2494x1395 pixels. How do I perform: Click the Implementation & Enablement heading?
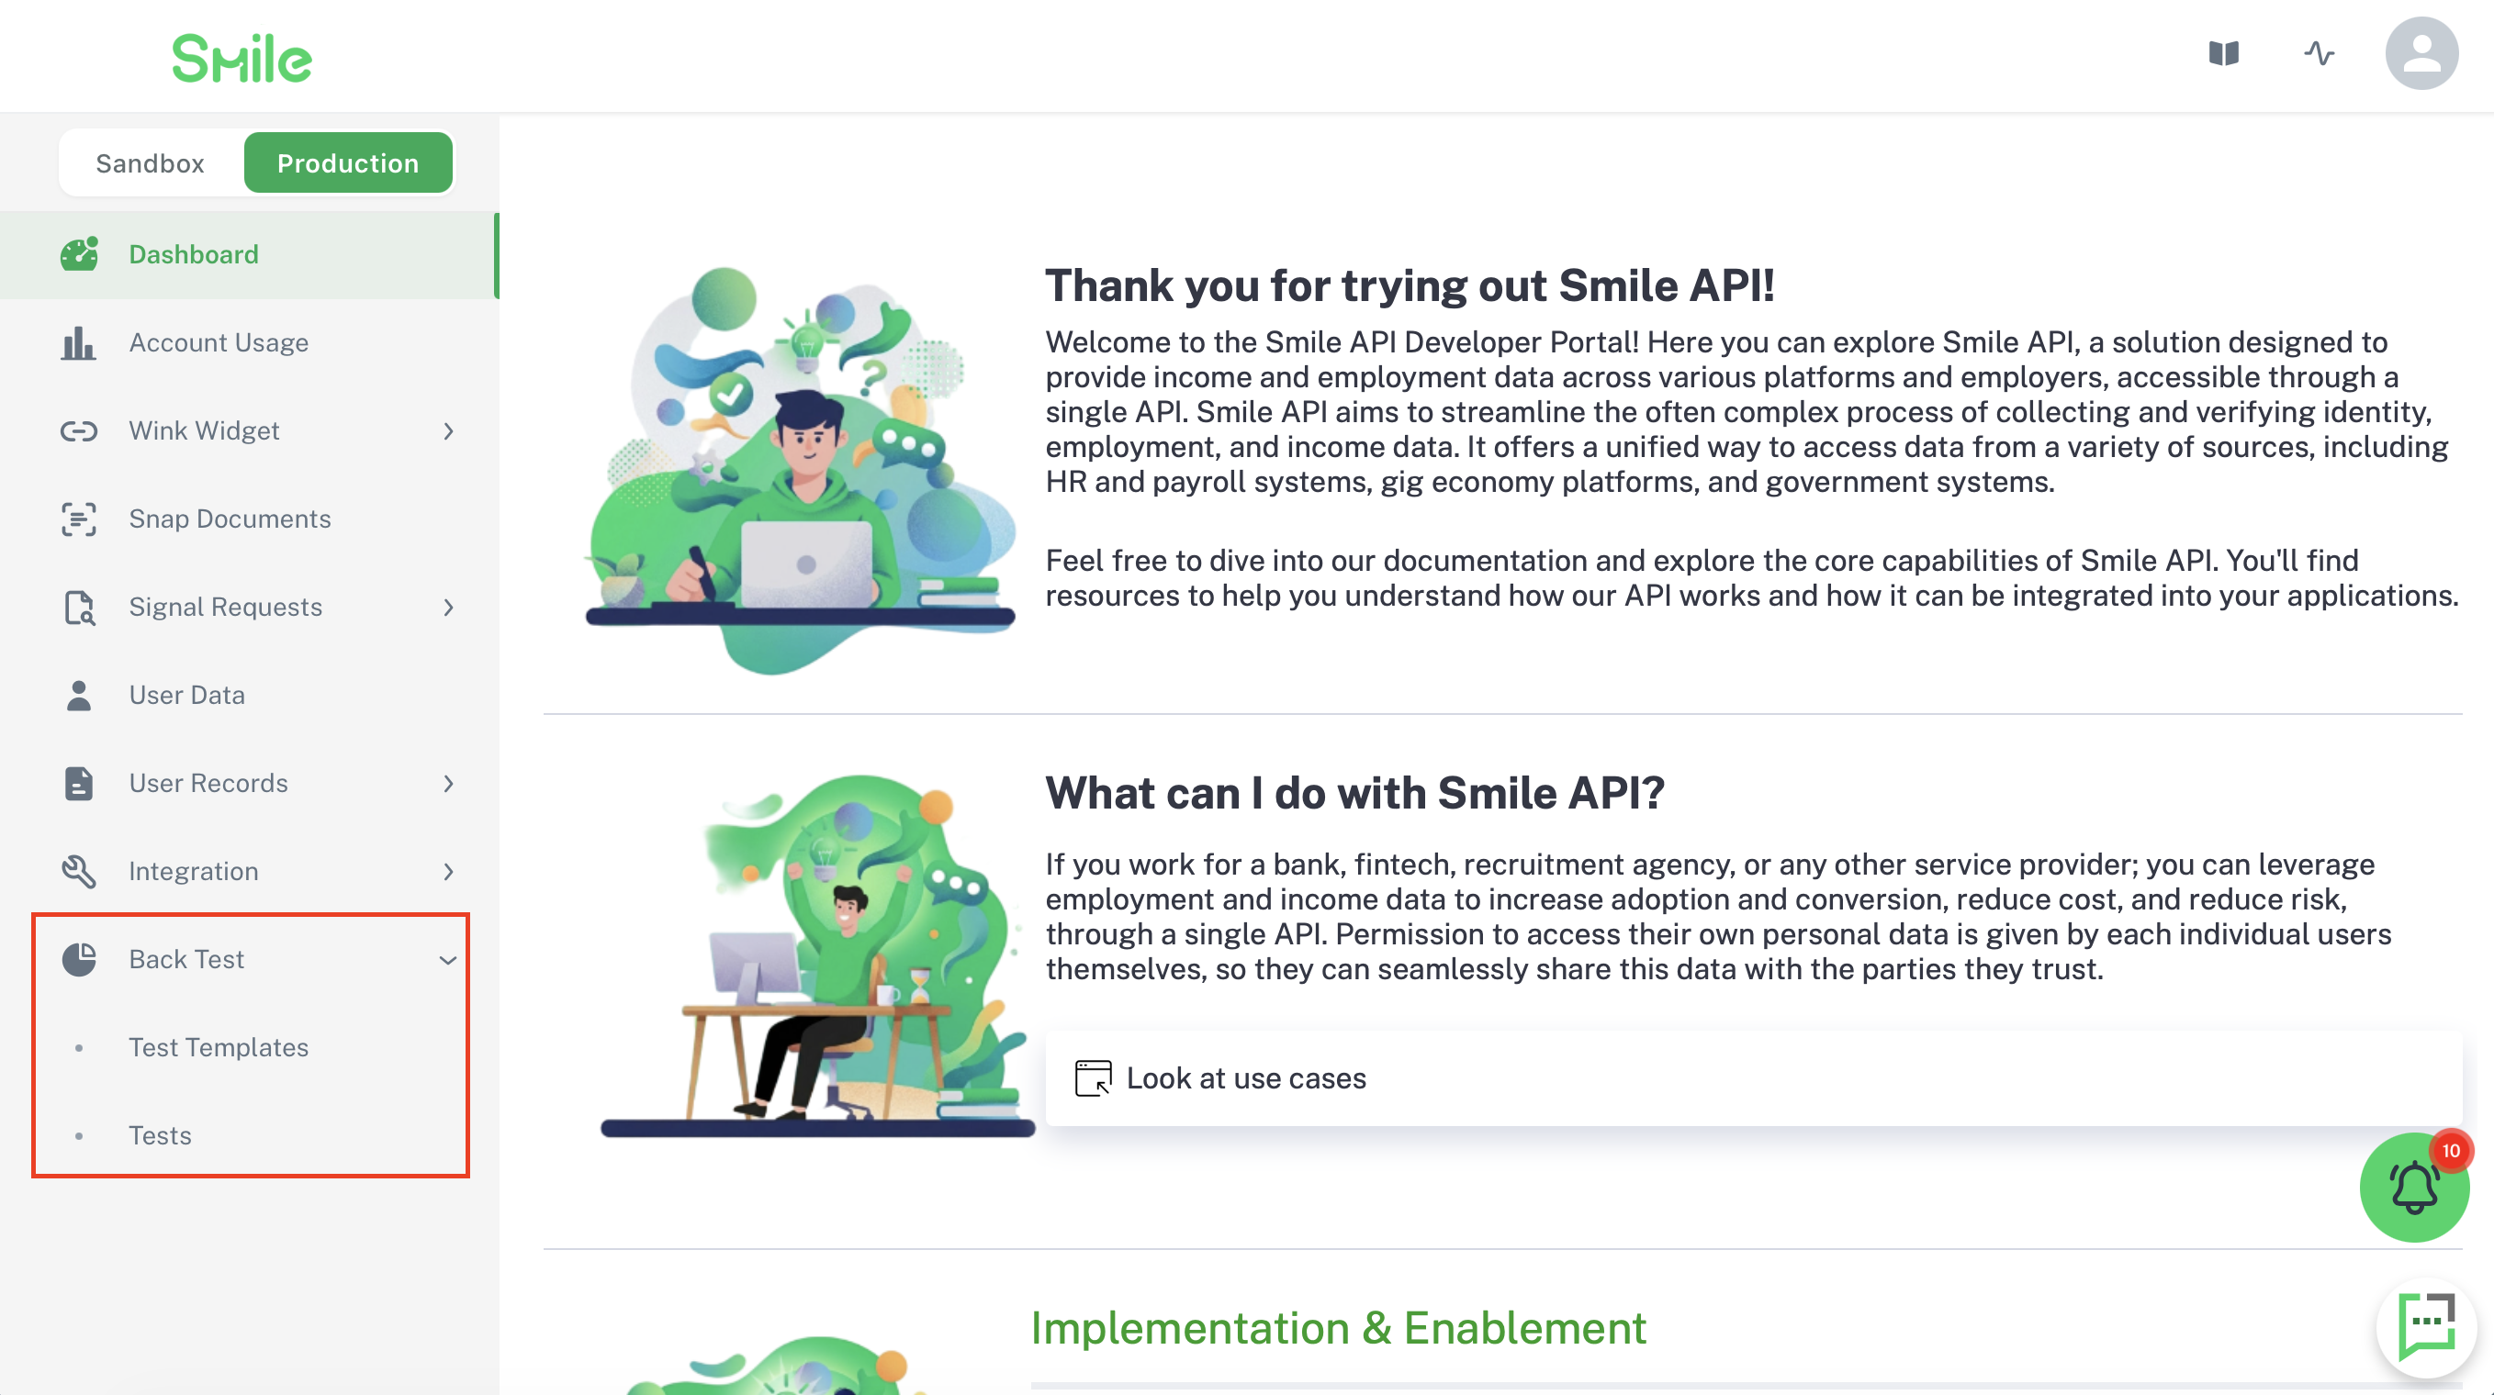tap(1338, 1327)
